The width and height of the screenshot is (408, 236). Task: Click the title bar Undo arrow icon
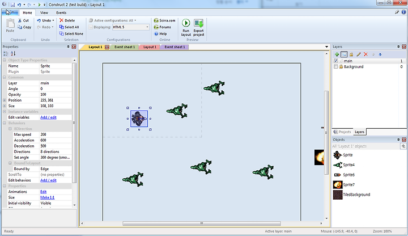pyautogui.click(x=19, y=5)
